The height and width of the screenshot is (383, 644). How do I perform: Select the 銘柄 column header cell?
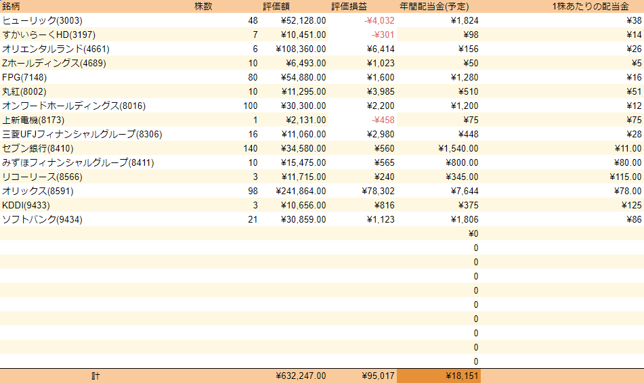click(11, 7)
